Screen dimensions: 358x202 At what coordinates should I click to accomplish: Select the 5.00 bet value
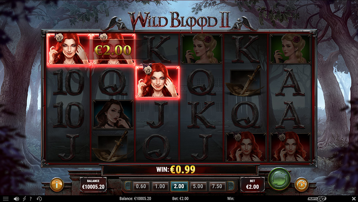198,186
